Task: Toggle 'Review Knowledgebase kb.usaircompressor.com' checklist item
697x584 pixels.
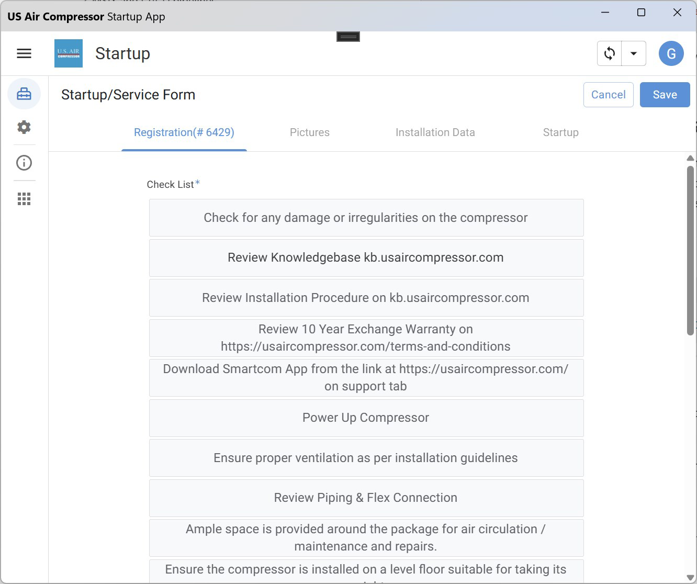Action: pos(366,258)
